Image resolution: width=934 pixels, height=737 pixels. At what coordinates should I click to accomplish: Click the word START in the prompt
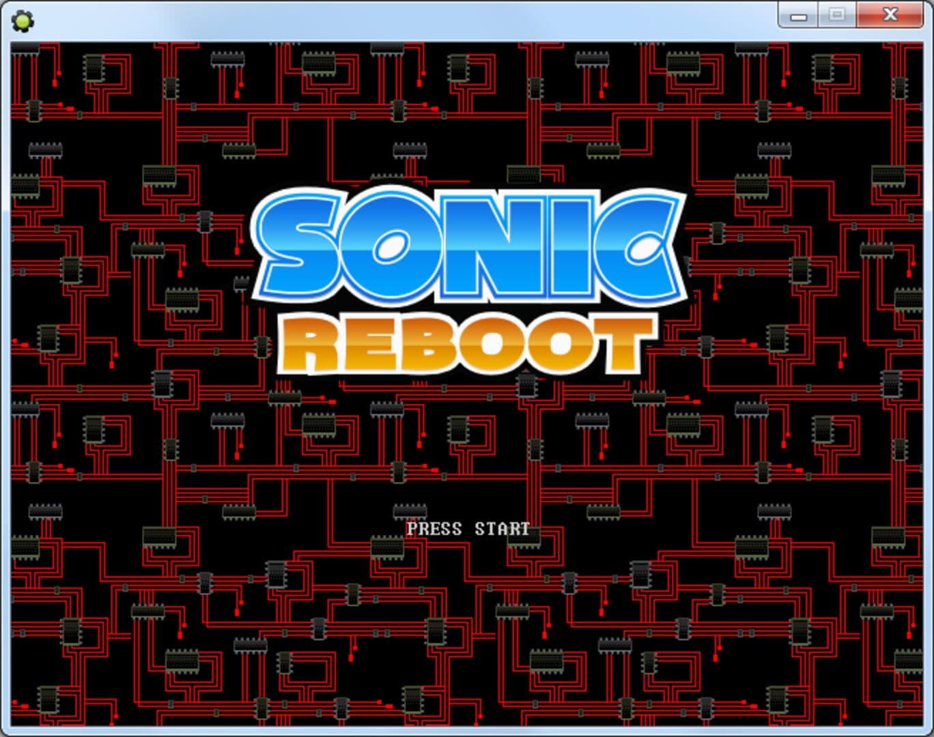pyautogui.click(x=502, y=529)
